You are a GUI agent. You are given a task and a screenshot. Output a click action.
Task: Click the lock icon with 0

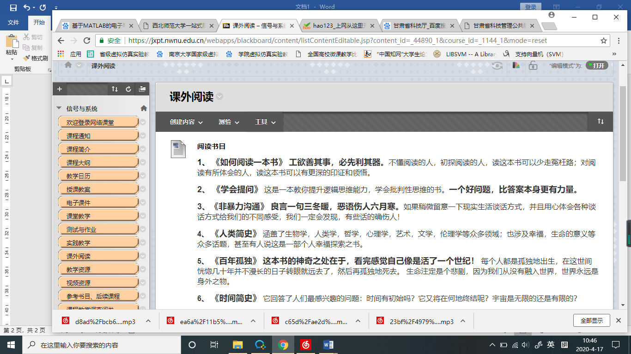coord(532,65)
